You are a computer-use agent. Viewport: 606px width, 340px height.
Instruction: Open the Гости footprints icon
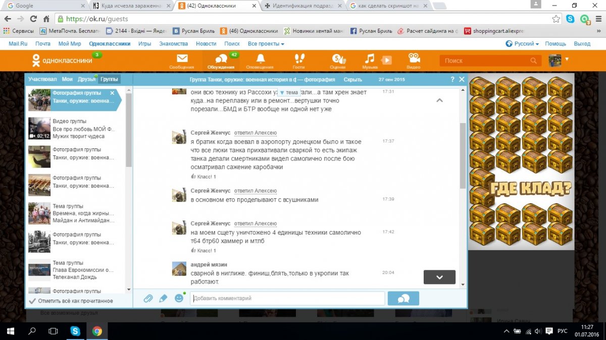[x=298, y=59]
